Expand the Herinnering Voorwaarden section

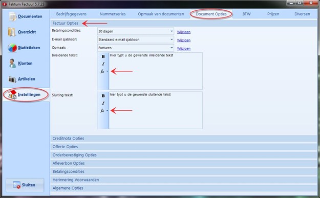point(183,180)
